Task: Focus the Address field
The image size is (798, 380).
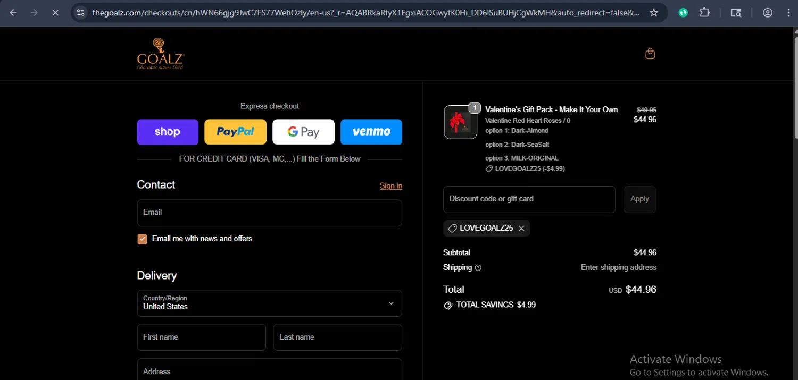Action: [x=269, y=370]
